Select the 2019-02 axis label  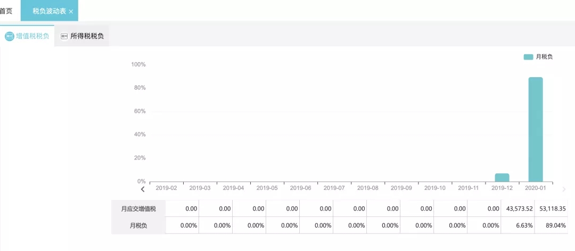pos(167,188)
